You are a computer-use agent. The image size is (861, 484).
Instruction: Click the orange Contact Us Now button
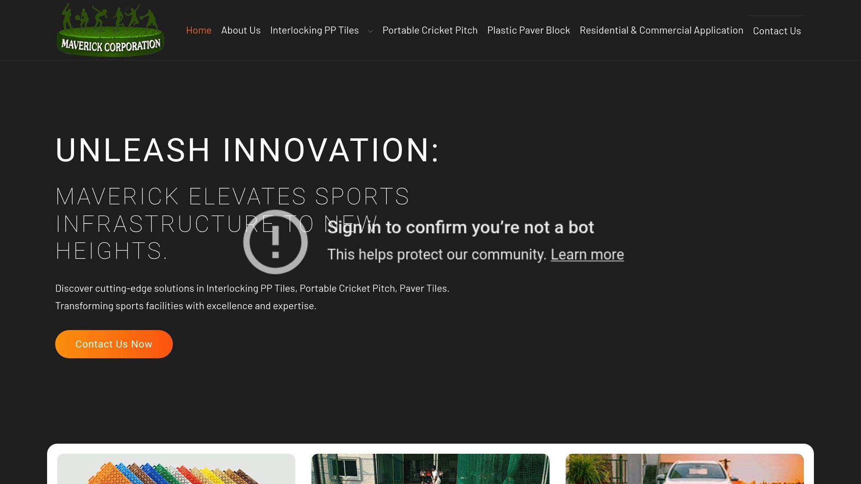pos(114,344)
